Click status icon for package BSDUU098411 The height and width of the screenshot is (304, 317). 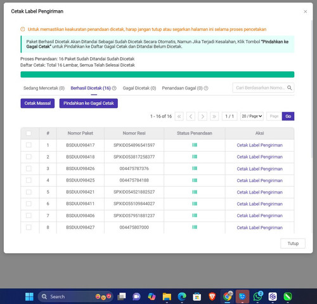pos(195,204)
